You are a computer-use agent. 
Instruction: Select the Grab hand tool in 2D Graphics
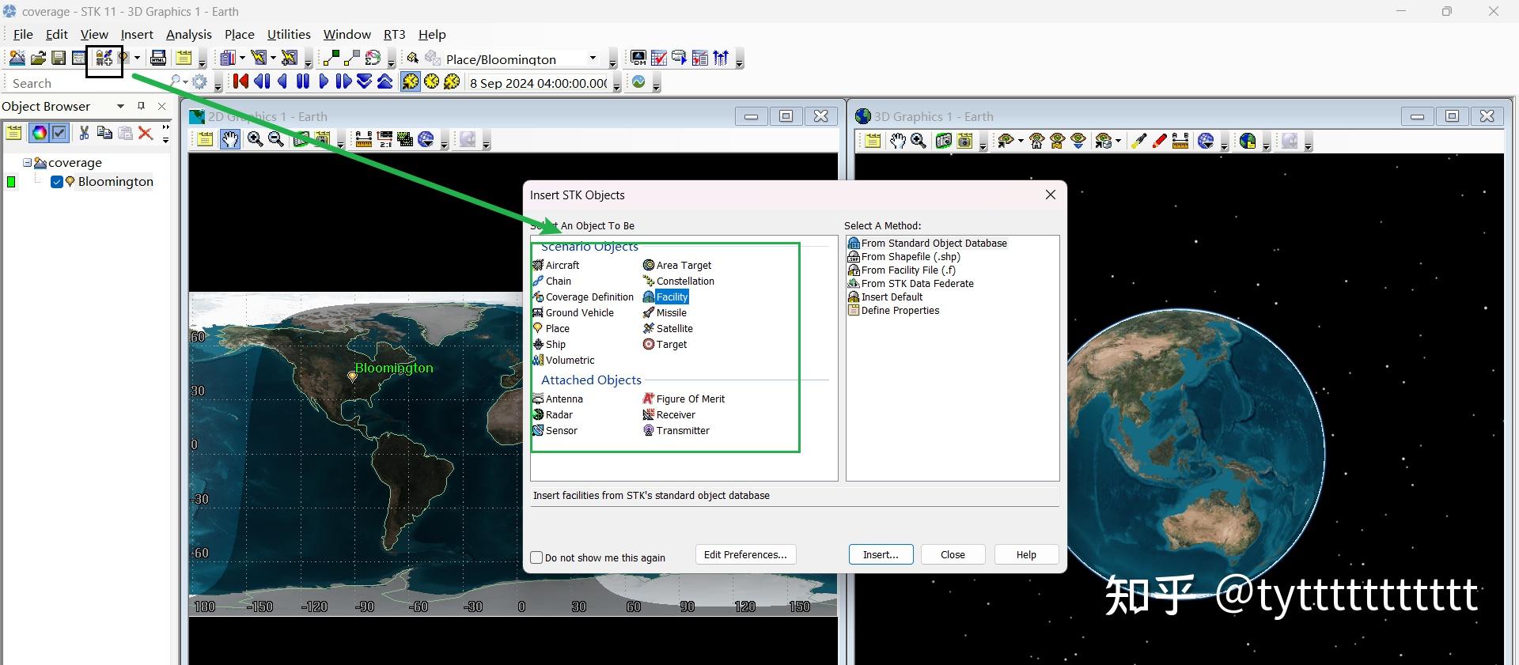[230, 140]
